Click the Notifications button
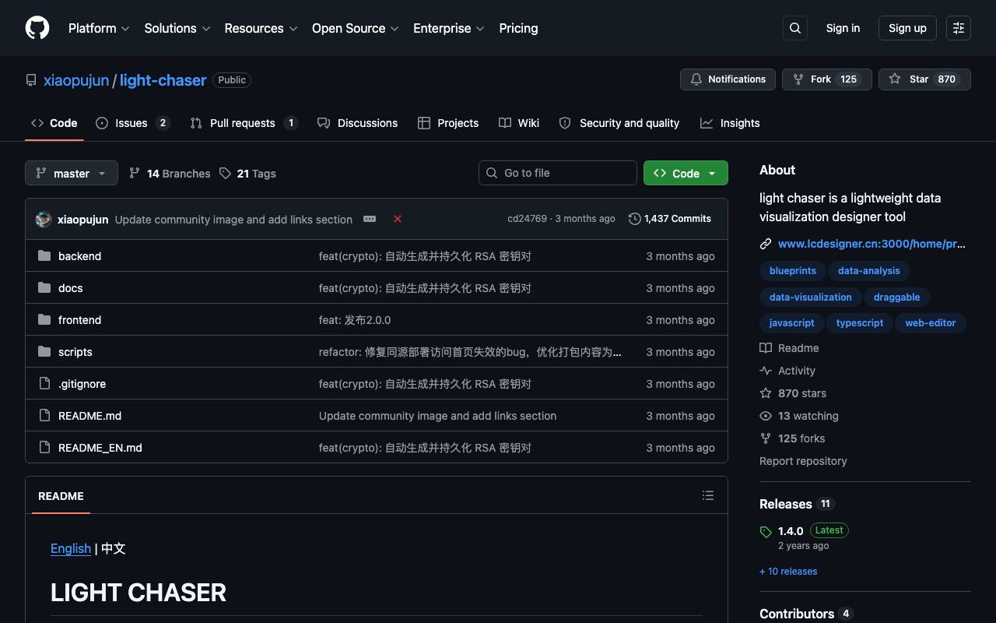This screenshot has height=623, width=996. click(728, 79)
